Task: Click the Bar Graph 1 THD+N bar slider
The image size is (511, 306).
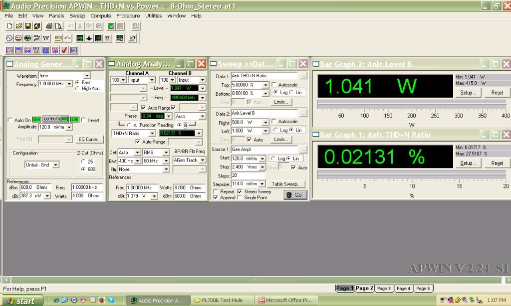Action: pos(412,175)
